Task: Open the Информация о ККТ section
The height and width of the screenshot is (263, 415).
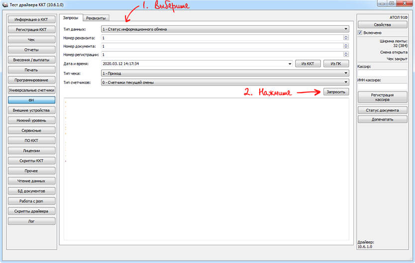Action: click(31, 19)
